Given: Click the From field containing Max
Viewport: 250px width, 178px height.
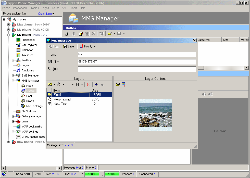Looking at the screenshot, I should 137,55.
